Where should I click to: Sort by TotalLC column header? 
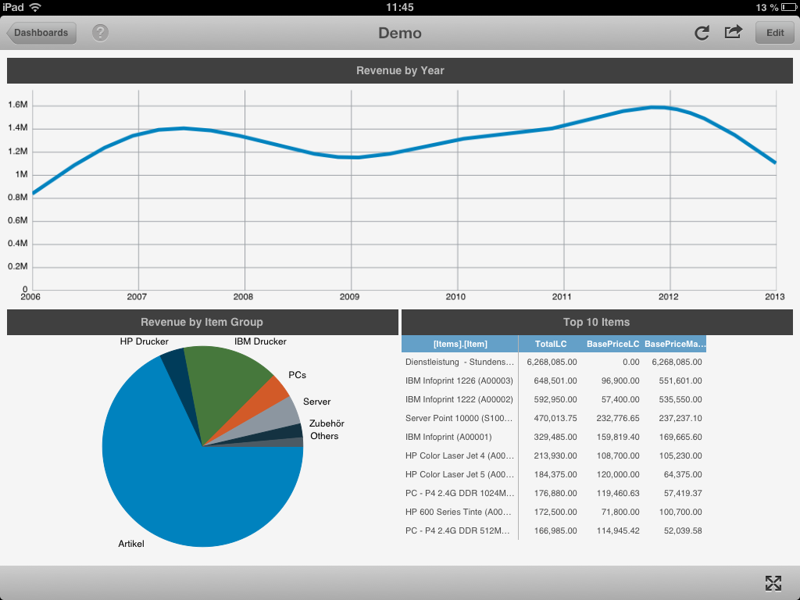(551, 344)
